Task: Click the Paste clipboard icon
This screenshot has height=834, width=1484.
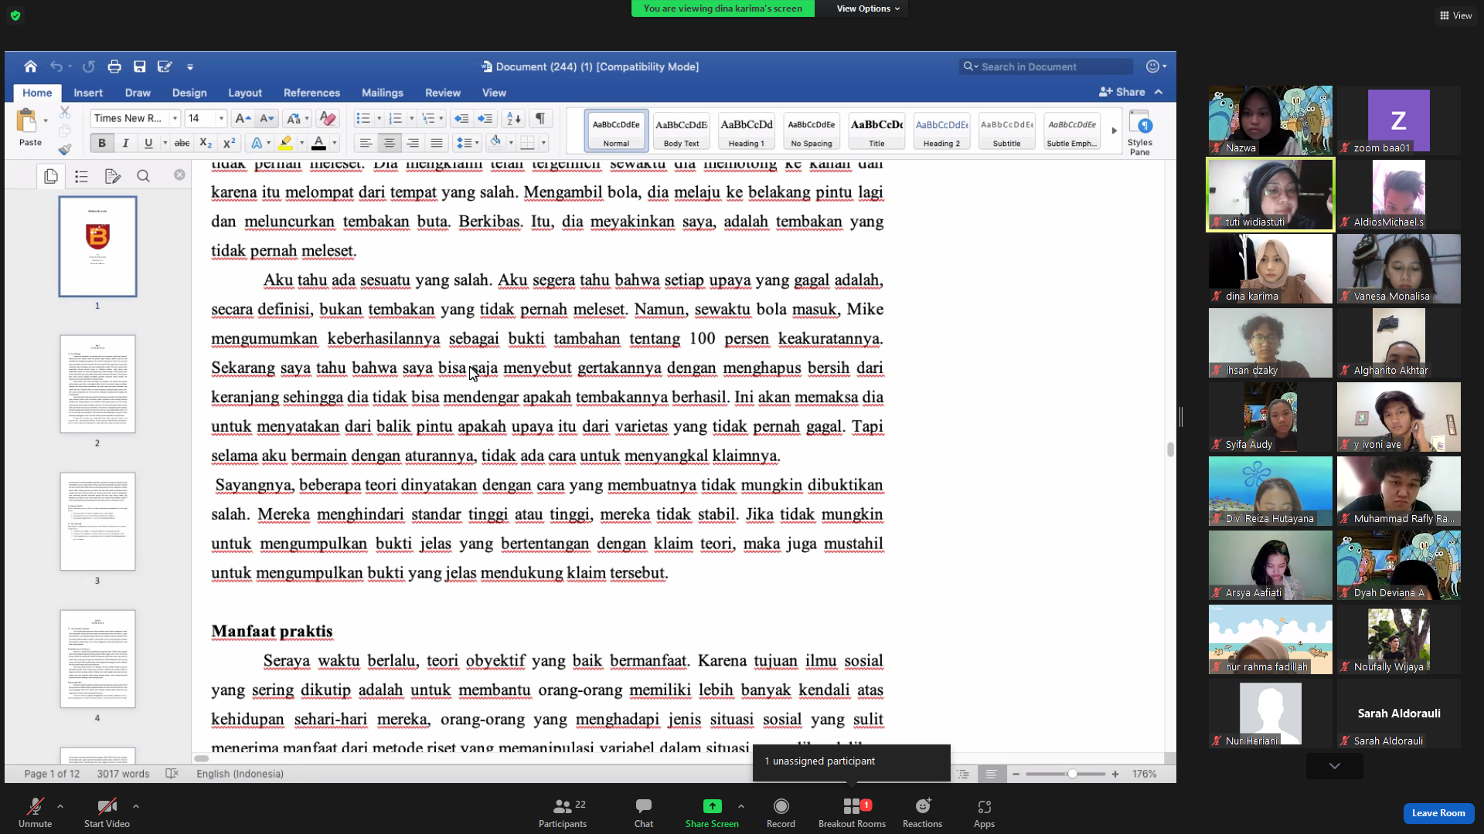Action: pyautogui.click(x=27, y=121)
